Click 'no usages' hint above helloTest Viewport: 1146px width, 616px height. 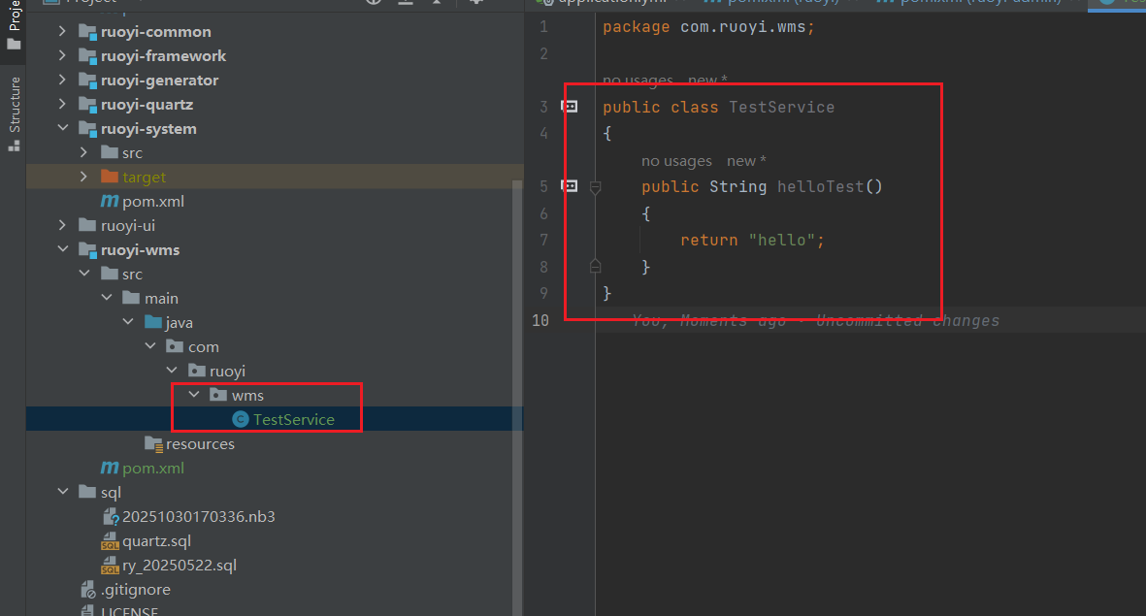pos(676,161)
